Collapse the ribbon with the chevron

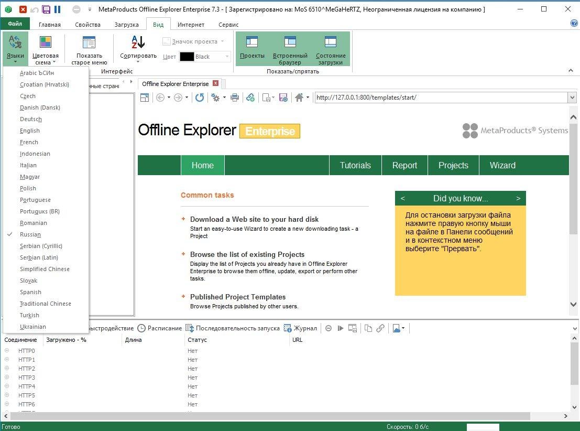pos(571,70)
